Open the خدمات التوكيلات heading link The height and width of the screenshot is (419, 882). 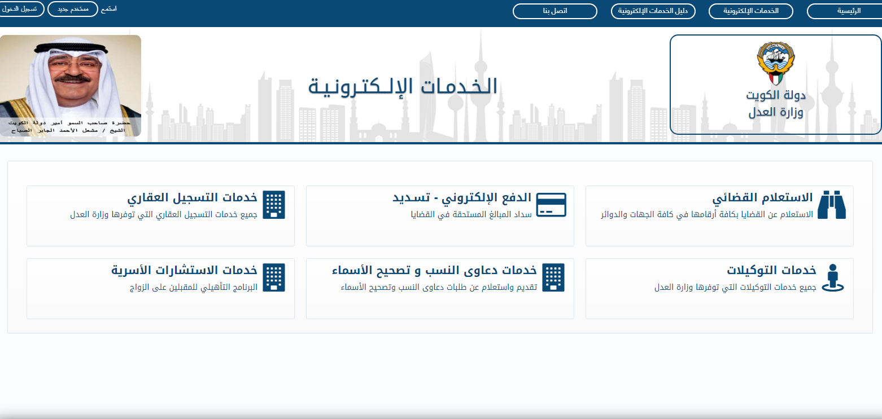click(777, 270)
